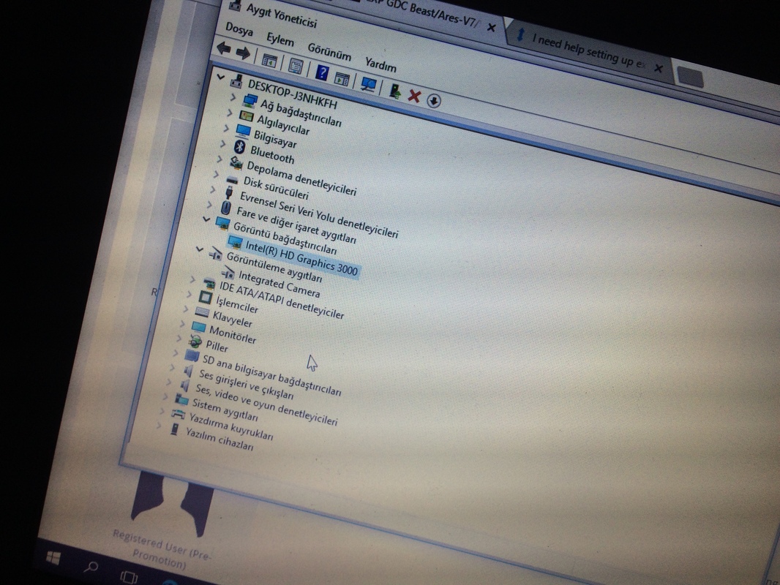Viewport: 780px width, 585px height.
Task: Expand the SD ana bilgisayar bağdaştırıcıları category
Action: click(x=175, y=353)
